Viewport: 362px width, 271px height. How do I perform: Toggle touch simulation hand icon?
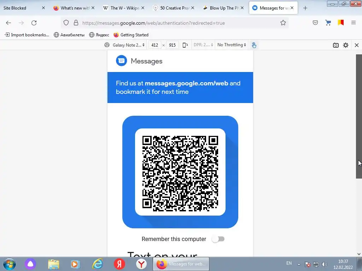(254, 45)
